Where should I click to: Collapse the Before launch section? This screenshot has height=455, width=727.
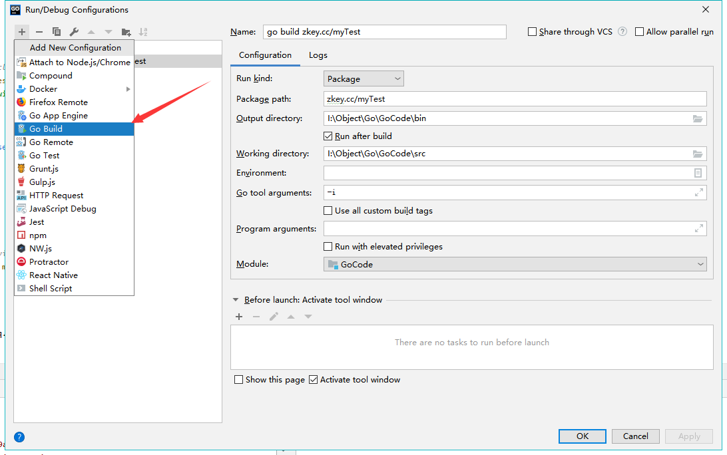point(236,300)
